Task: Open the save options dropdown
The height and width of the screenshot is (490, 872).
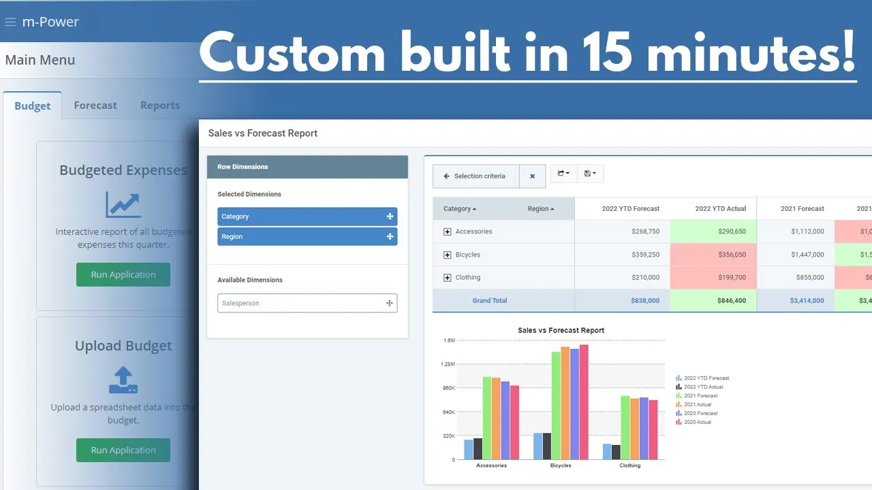Action: click(x=591, y=174)
